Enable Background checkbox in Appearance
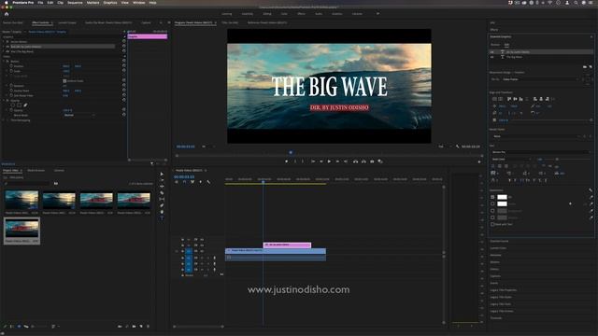Screen dimensions: 598x336 click(492, 211)
